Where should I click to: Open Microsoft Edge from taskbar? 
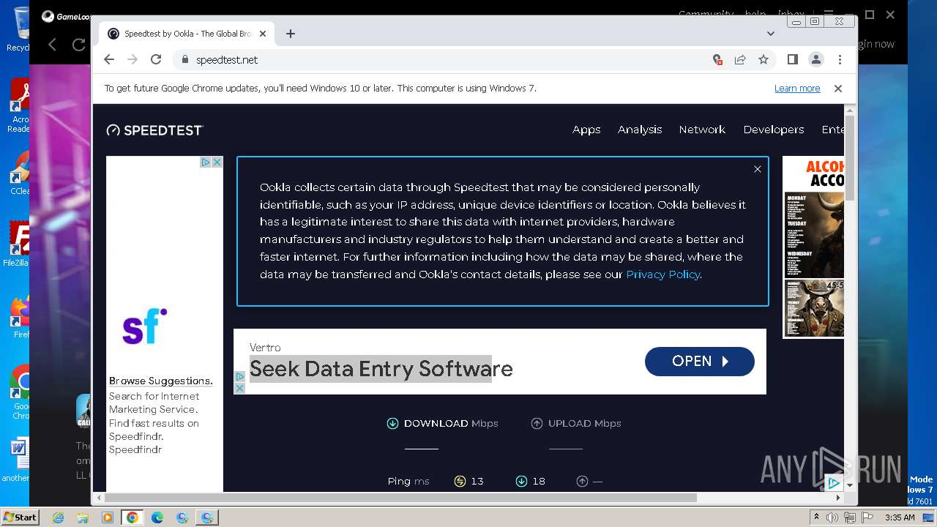coord(157,517)
